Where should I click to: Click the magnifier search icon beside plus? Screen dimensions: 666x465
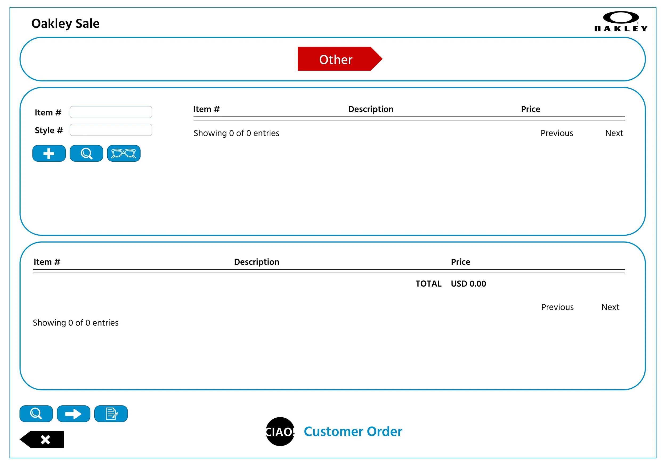[x=86, y=153]
